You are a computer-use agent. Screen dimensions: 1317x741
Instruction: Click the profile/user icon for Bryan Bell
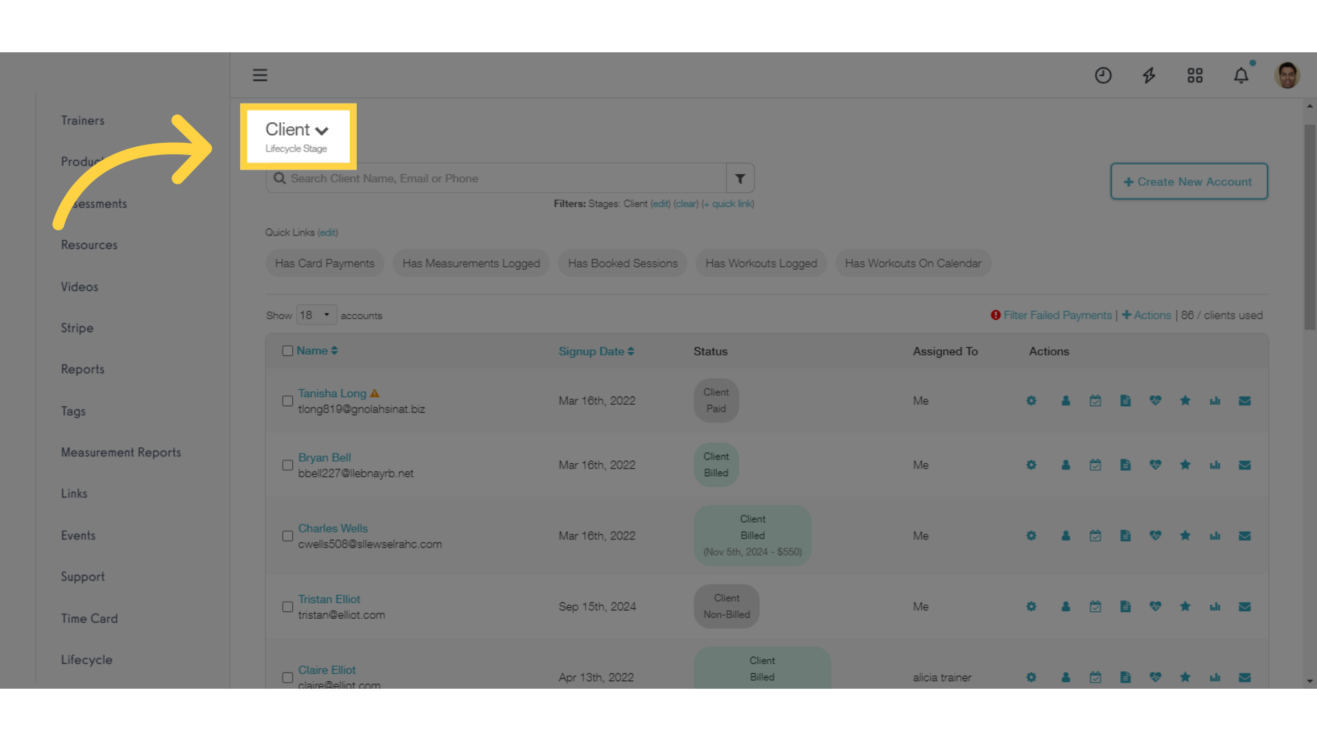tap(1065, 464)
